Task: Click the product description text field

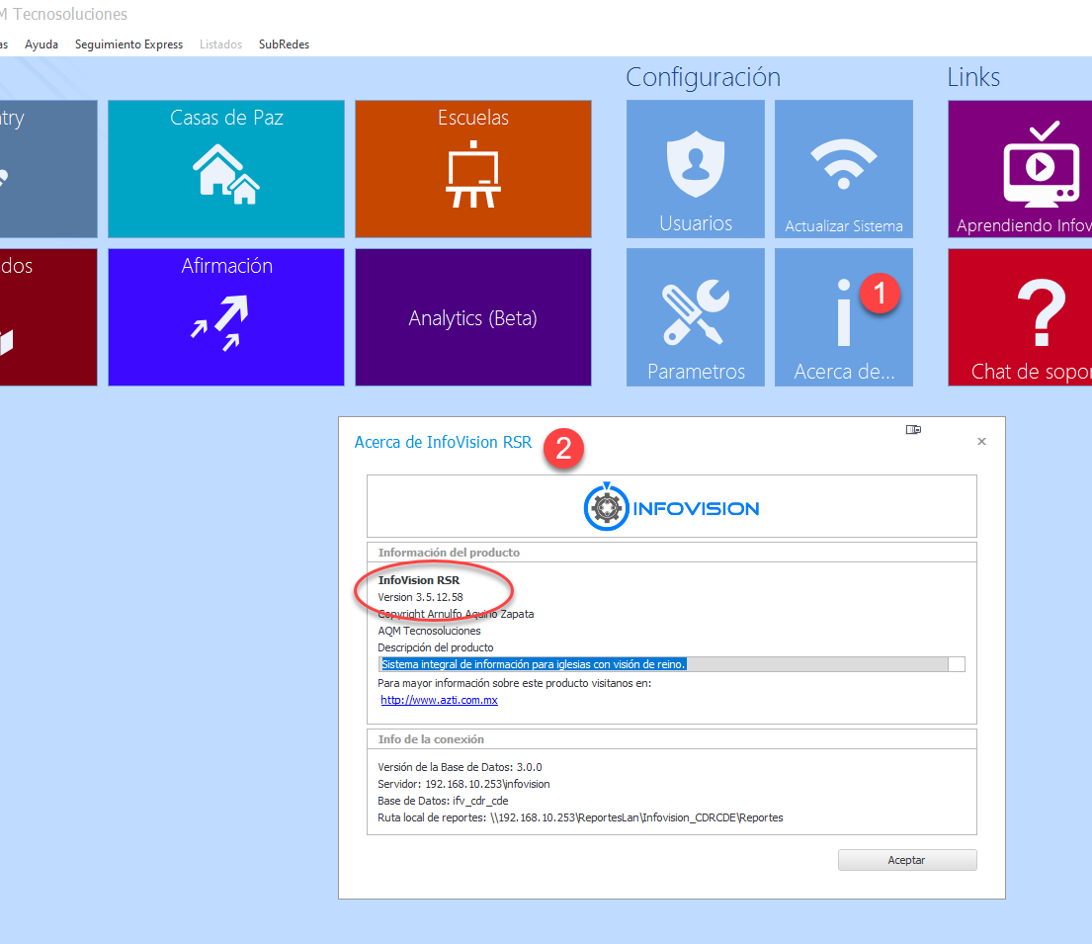Action: pyautogui.click(x=671, y=664)
